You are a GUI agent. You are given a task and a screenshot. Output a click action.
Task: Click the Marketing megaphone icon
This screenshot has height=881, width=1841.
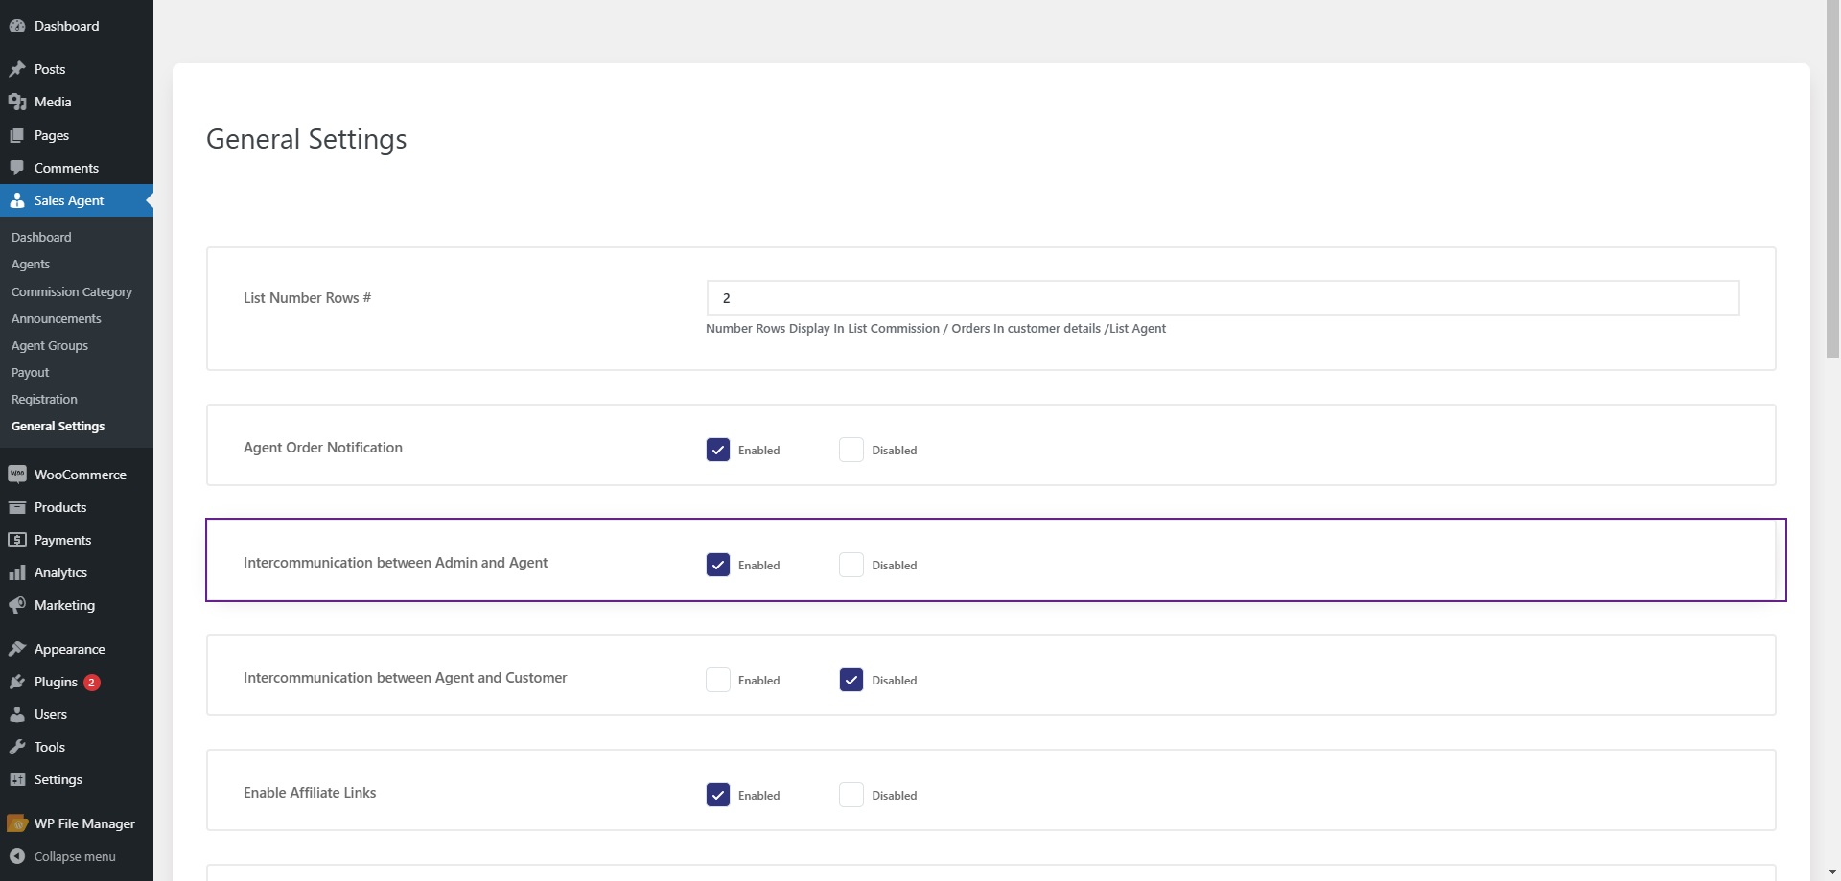(17, 605)
